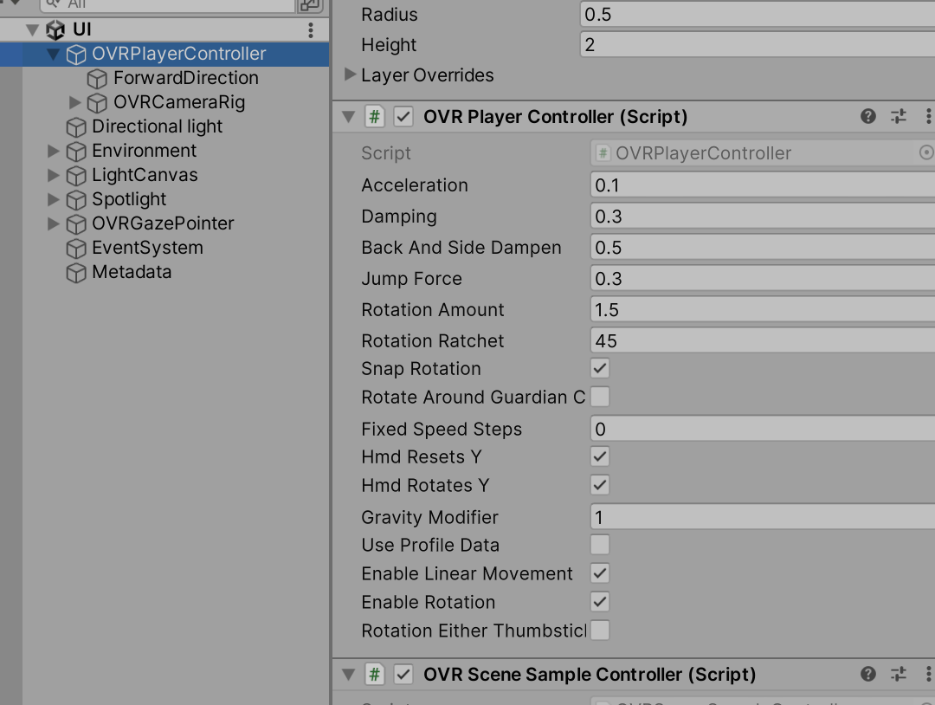
Task: Click the Rotation Ratchet value field
Action: click(763, 340)
